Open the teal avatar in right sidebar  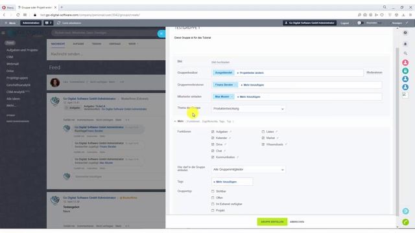pyautogui.click(x=405, y=71)
